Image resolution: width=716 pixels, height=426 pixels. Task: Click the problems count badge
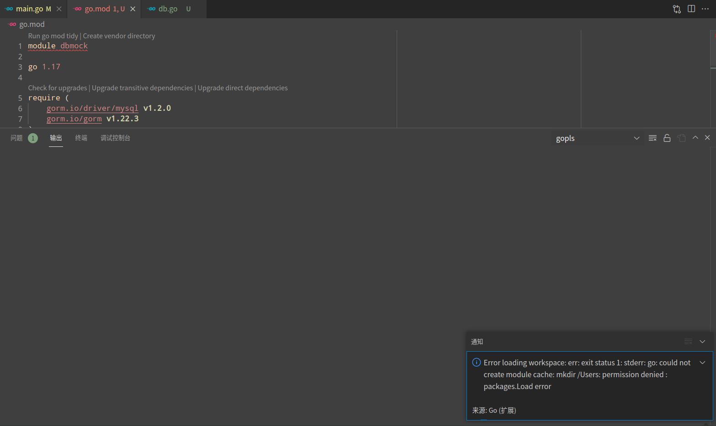point(33,138)
